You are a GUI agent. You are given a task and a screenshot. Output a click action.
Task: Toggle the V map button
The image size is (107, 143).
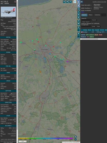click(x=78, y=21)
